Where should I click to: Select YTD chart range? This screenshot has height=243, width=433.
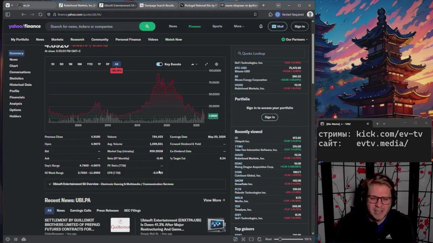click(x=90, y=64)
